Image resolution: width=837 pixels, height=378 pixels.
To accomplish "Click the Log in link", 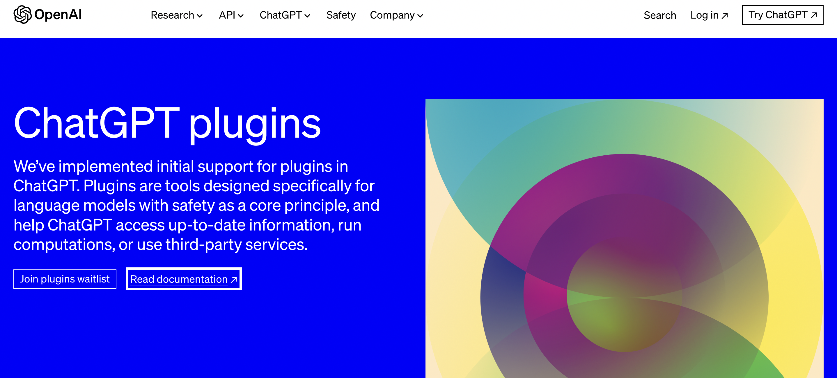I will [704, 15].
